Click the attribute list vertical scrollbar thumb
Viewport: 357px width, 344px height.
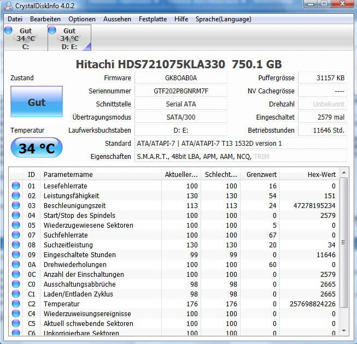344,242
